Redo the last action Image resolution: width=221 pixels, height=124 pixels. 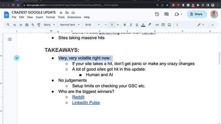pyautogui.click(x=21, y=25)
